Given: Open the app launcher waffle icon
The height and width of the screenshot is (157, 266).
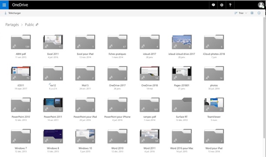Looking at the screenshot, I should coord(4,5).
